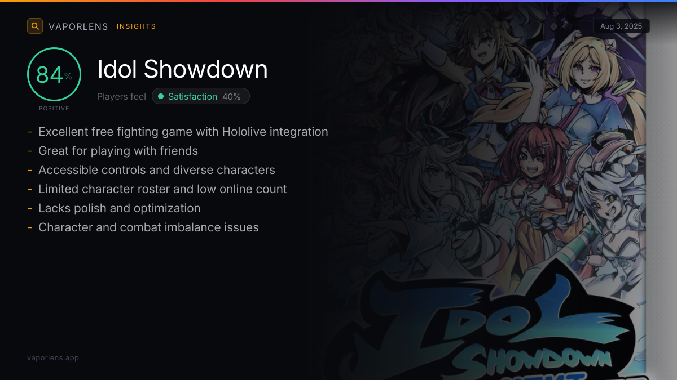The width and height of the screenshot is (677, 380).
Task: Click the VaporLens magnifier logo icon
Action: (35, 26)
